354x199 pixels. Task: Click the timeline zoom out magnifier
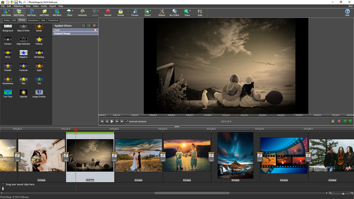[x=330, y=193]
